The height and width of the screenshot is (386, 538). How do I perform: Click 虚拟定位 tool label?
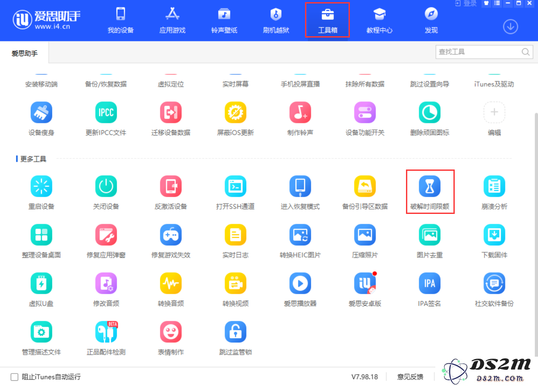coord(171,84)
